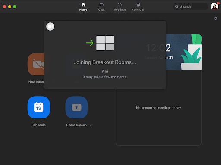Click 'It may take a few moments.' text
This screenshot has width=221, height=165.
(x=105, y=77)
